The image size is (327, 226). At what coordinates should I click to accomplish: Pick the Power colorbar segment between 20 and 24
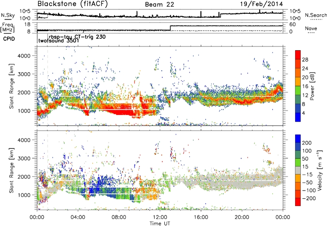pyautogui.click(x=298, y=73)
